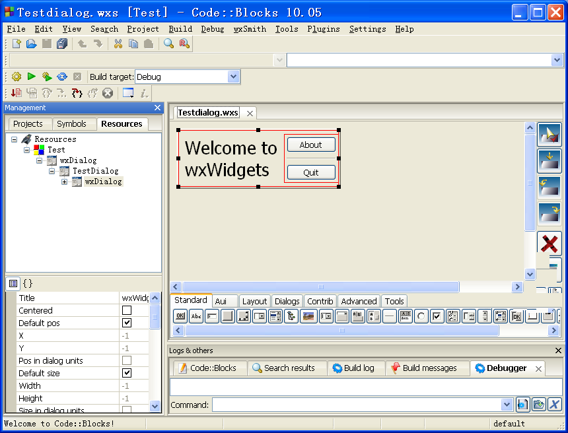Click the widget palette's horizontal scrollbar thumb
This screenshot has width=568, height=433.
[341, 330]
